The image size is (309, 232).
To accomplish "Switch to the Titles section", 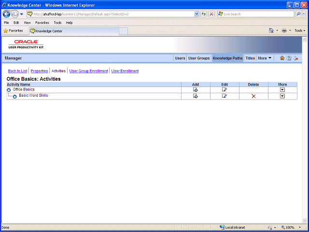I will (x=250, y=58).
